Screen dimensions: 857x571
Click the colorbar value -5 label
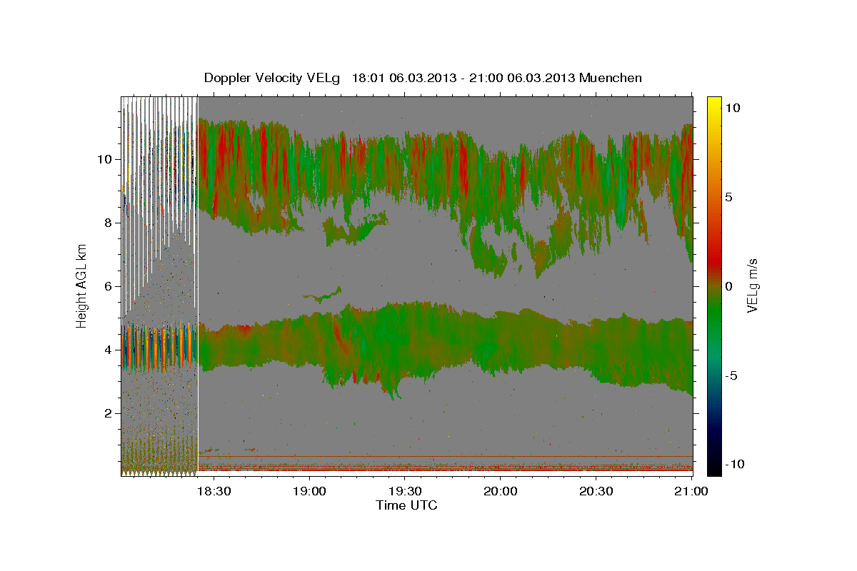[733, 375]
